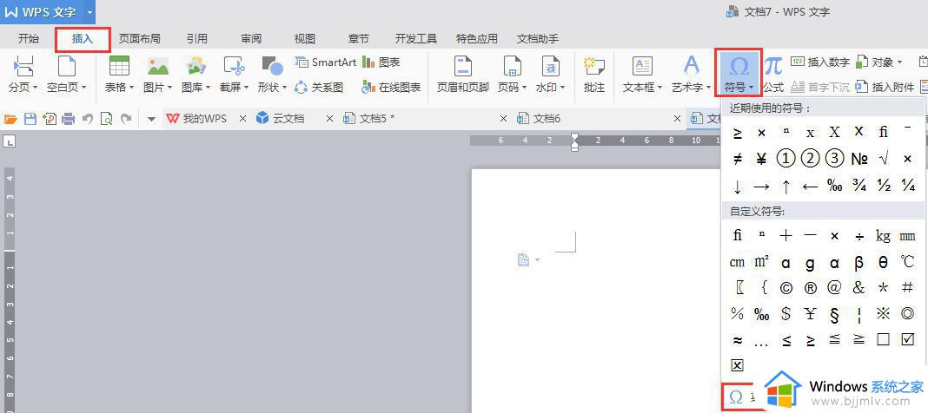Expand the 页码 dropdown arrow
This screenshot has width=928, height=413.
coord(524,88)
